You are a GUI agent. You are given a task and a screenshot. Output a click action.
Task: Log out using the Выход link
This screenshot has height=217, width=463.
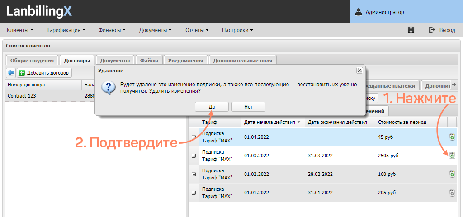click(442, 30)
